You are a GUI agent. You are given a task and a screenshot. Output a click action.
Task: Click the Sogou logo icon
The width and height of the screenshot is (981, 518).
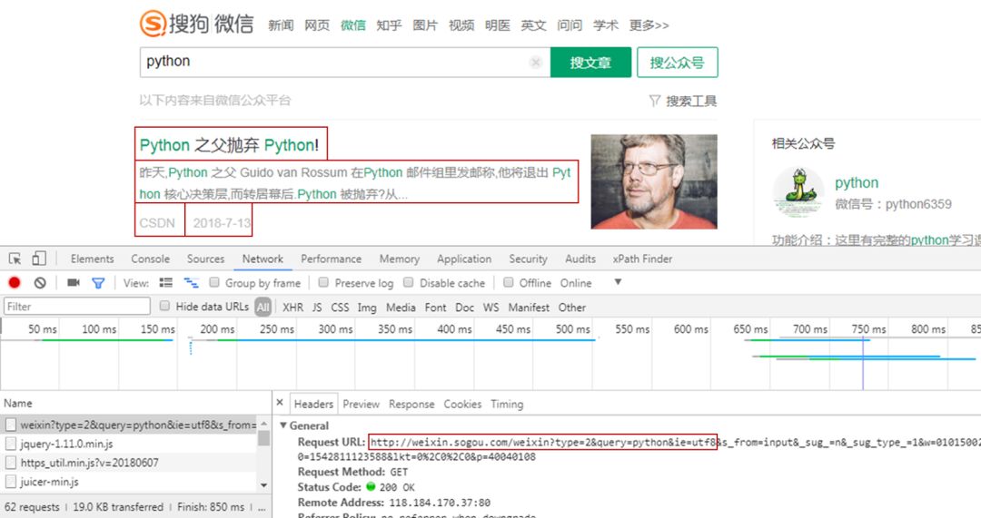[x=153, y=24]
